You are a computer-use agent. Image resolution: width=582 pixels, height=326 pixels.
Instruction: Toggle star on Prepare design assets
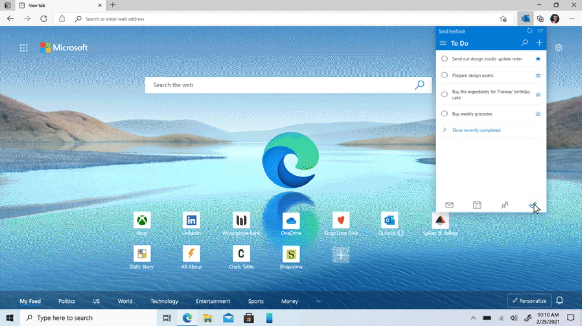point(539,75)
